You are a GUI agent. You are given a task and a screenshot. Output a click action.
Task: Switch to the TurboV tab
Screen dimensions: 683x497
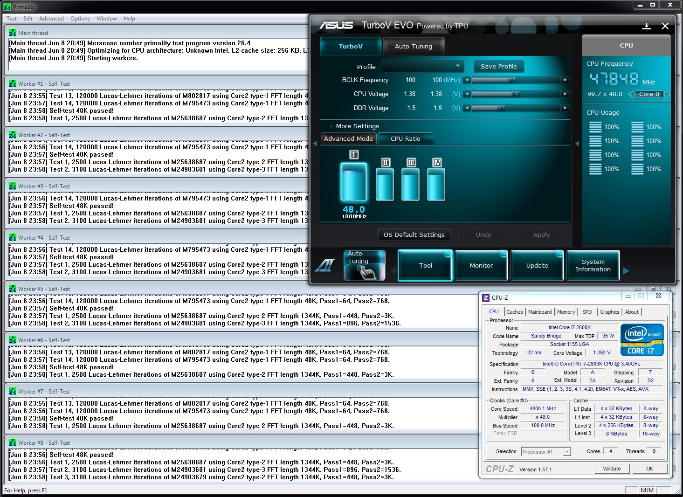tap(351, 46)
